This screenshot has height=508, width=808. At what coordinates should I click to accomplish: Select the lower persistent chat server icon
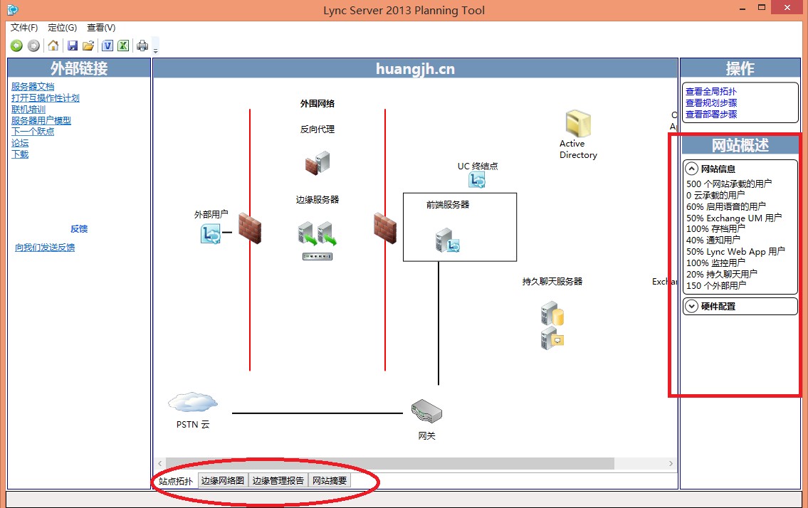(552, 339)
